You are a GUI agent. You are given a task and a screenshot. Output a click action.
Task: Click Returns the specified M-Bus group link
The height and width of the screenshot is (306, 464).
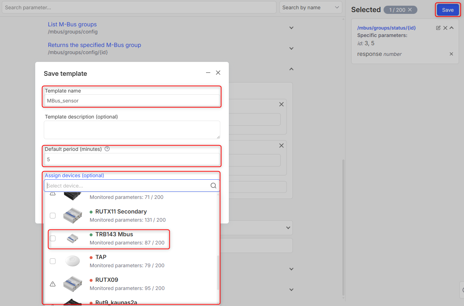point(94,45)
